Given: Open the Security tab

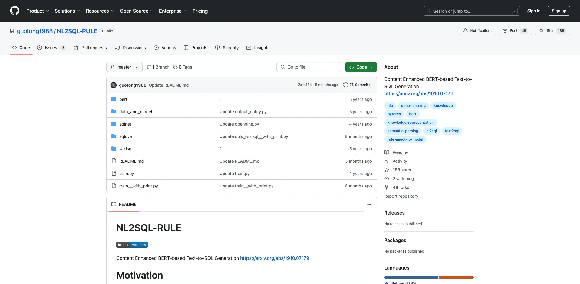Looking at the screenshot, I should point(227,48).
